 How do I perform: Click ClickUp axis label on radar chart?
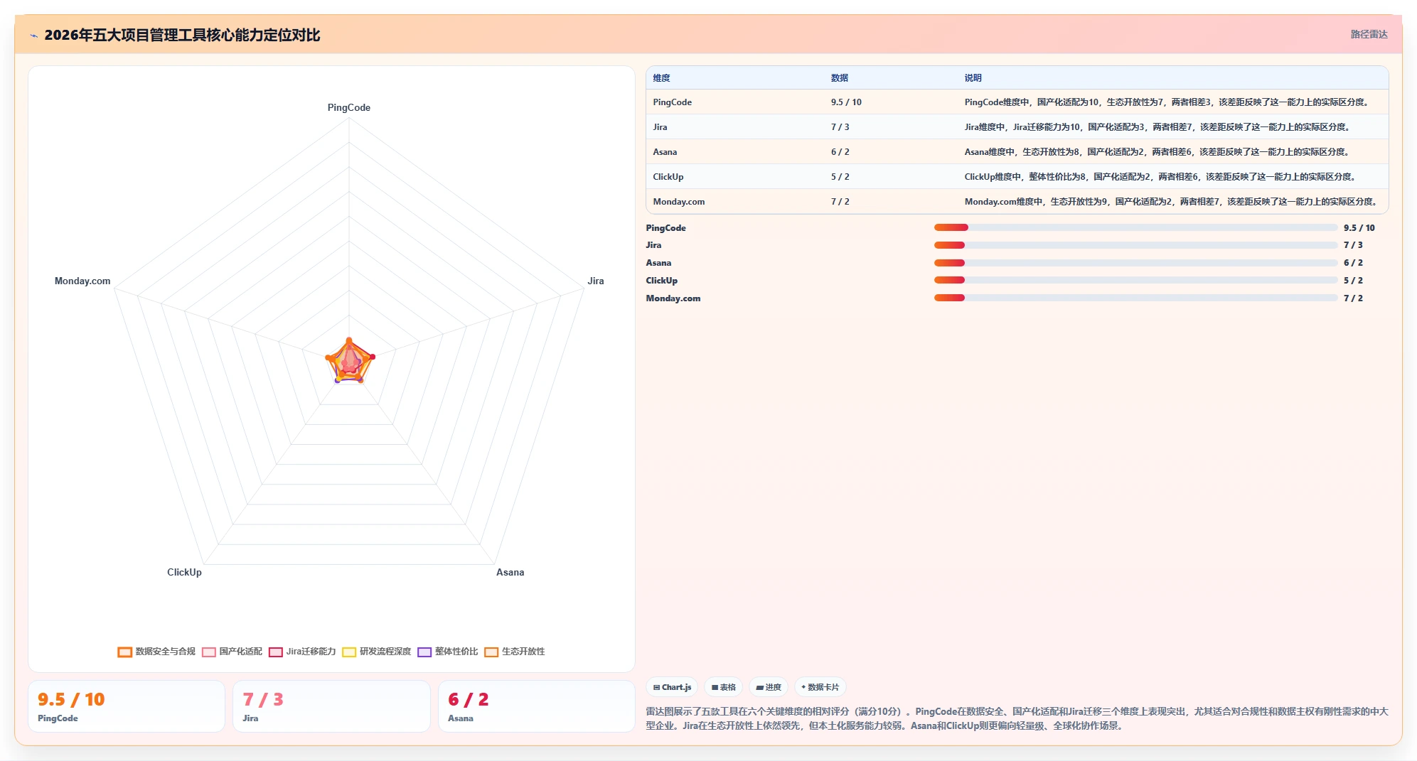click(x=184, y=573)
